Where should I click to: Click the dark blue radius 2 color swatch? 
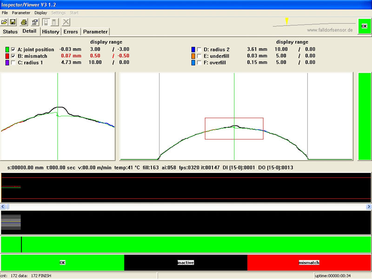193,49
